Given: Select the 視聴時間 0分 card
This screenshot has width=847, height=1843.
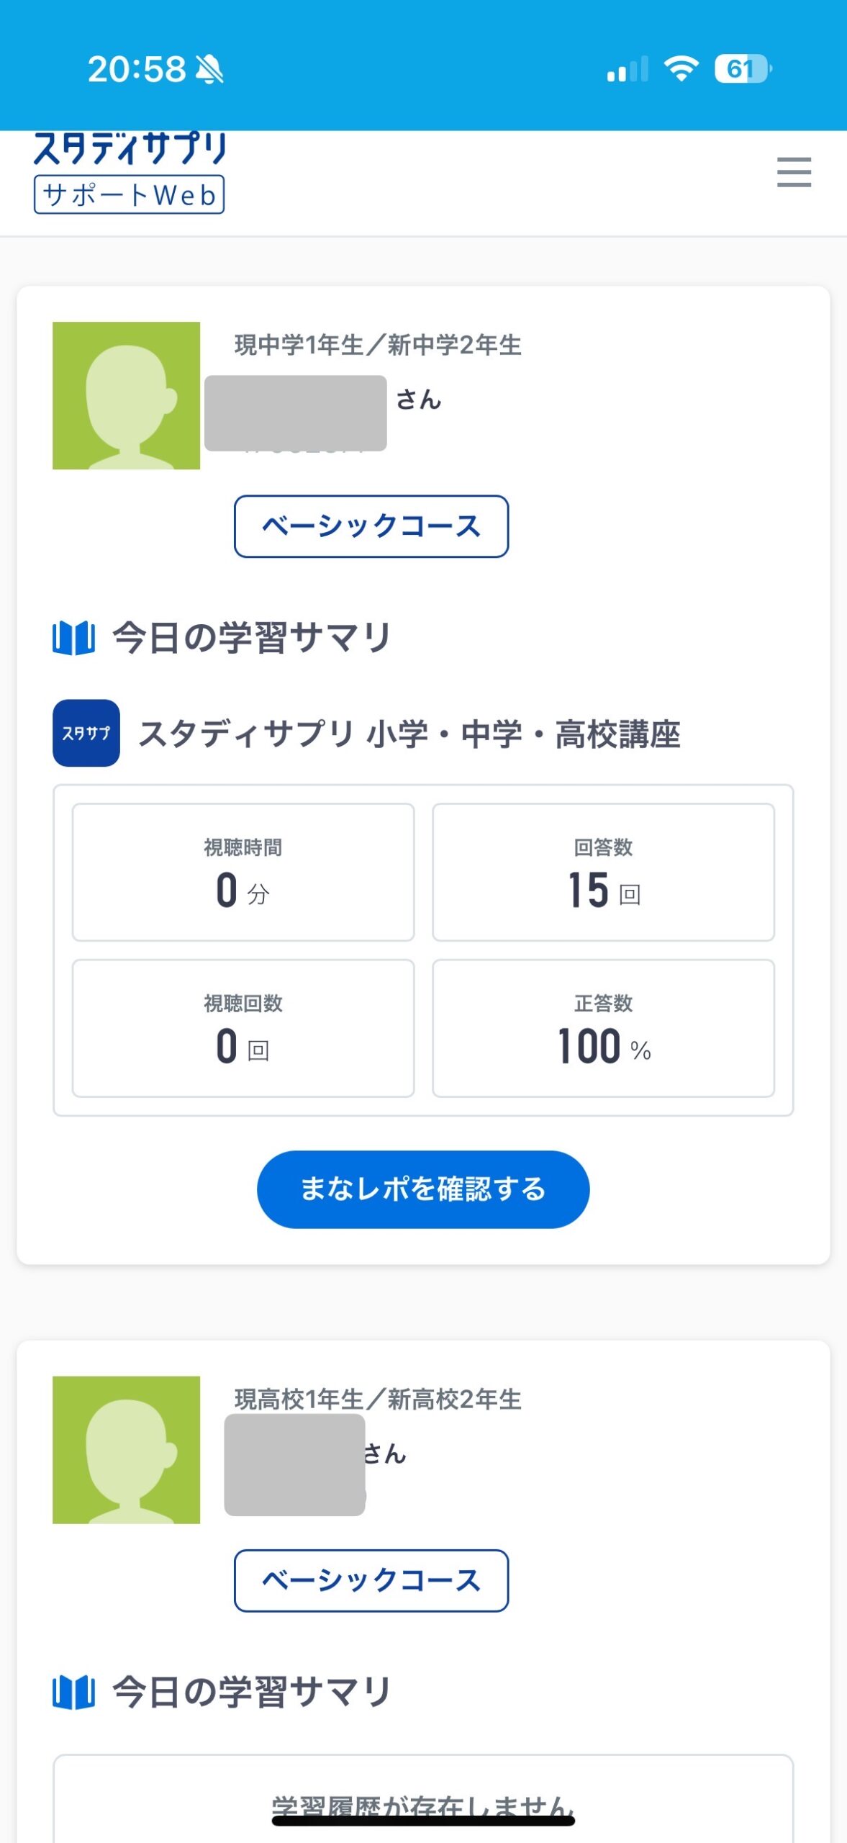Looking at the screenshot, I should (243, 872).
